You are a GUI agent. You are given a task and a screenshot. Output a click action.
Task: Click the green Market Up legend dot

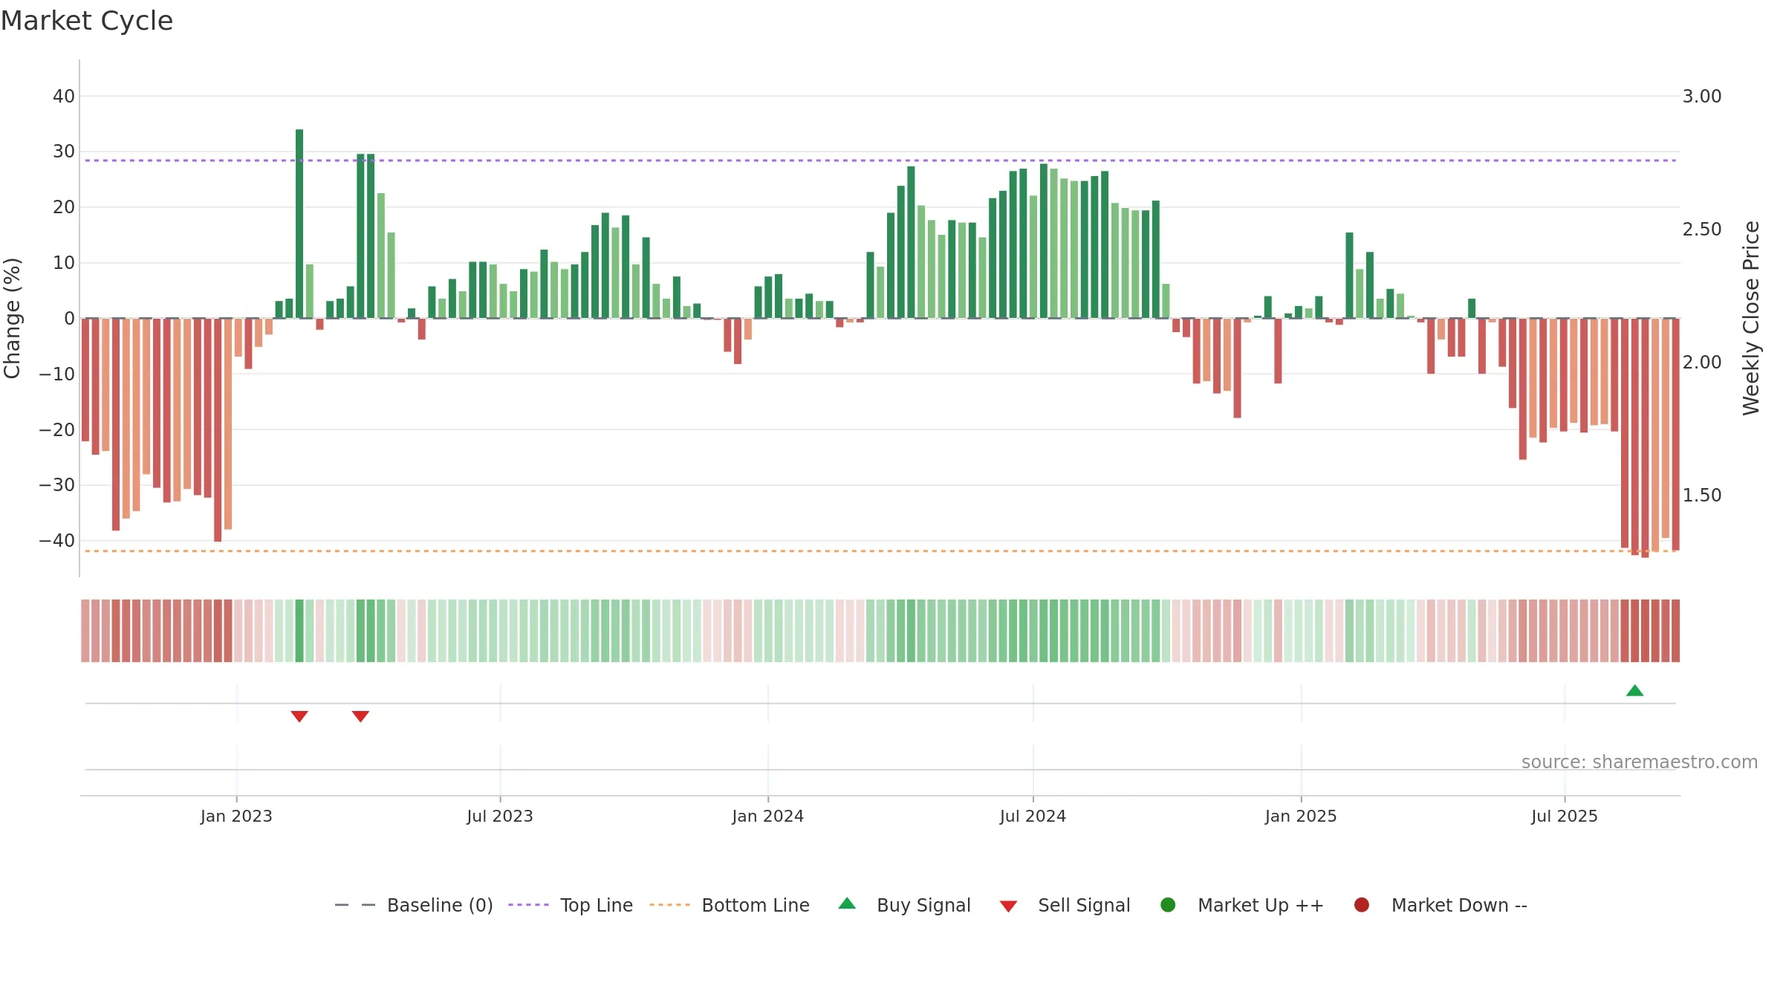pyautogui.click(x=1168, y=905)
